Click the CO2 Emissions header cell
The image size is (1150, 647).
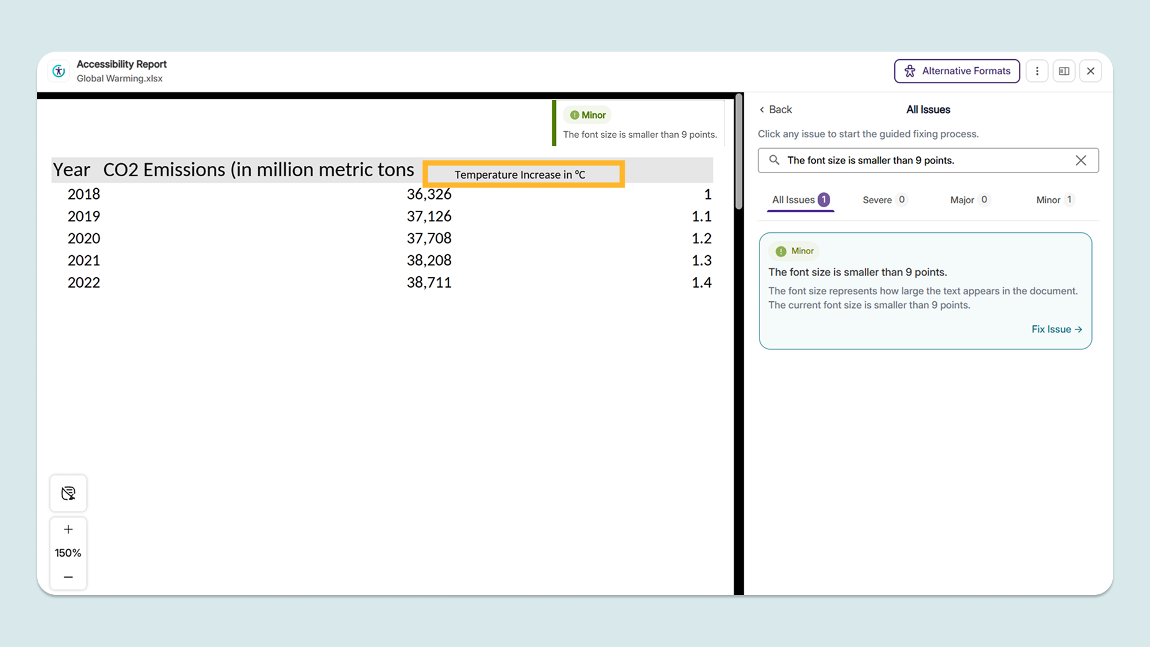(259, 170)
